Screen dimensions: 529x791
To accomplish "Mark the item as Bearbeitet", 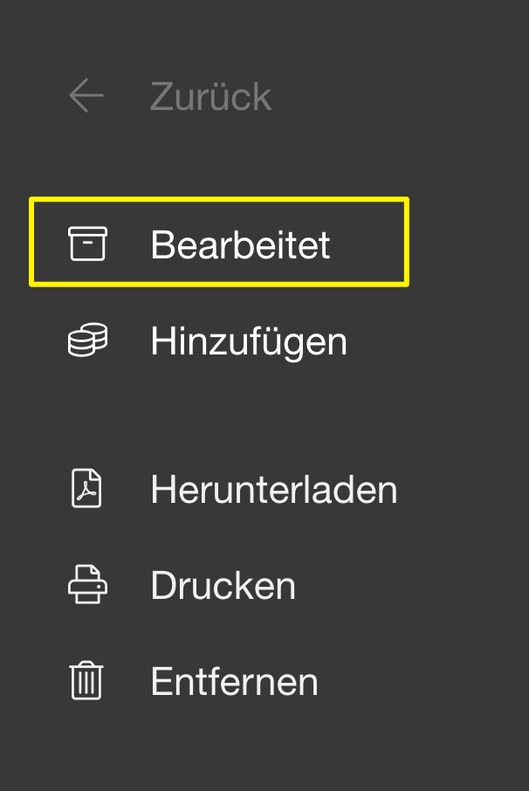I will pos(240,244).
